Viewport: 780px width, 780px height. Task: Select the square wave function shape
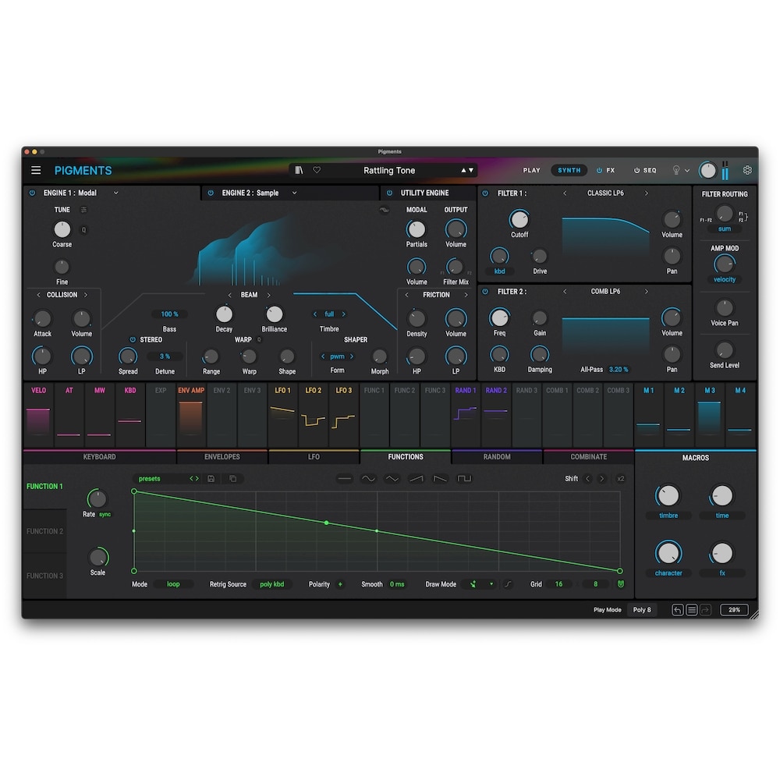pos(464,479)
